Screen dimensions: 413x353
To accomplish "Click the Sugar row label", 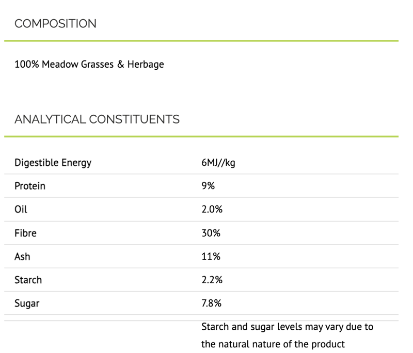I will point(26,303).
